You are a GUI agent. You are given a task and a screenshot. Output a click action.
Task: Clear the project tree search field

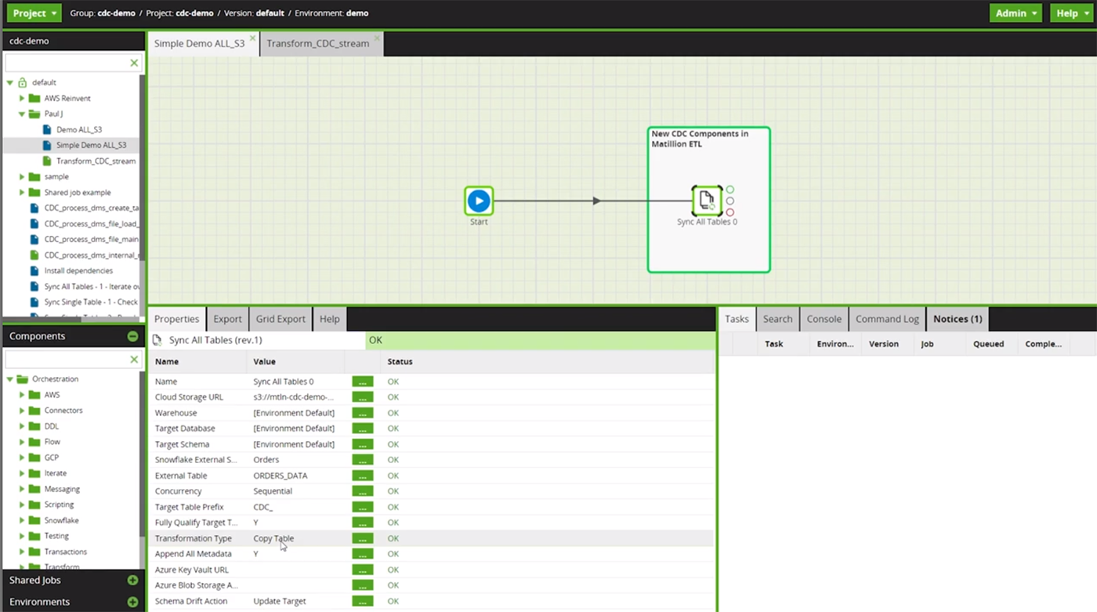tap(134, 63)
